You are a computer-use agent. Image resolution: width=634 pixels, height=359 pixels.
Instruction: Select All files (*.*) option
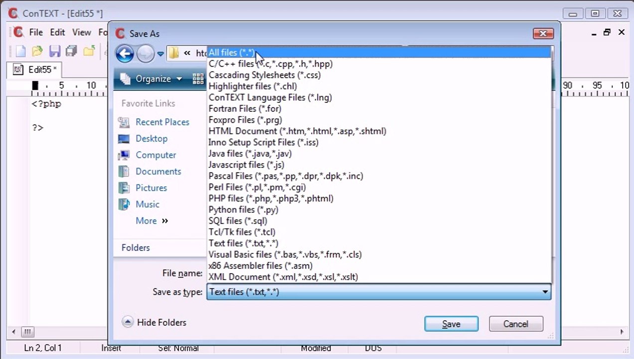tap(379, 52)
